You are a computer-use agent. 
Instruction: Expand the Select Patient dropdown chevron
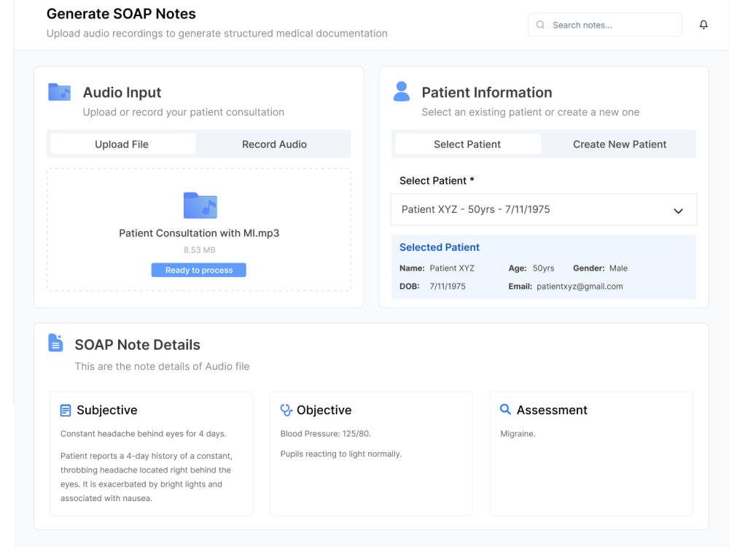678,211
